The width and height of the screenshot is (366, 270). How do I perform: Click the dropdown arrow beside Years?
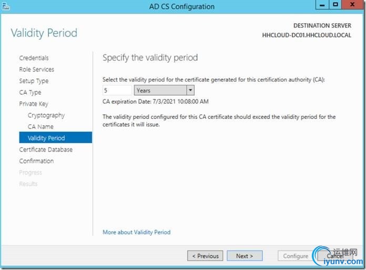pos(190,91)
